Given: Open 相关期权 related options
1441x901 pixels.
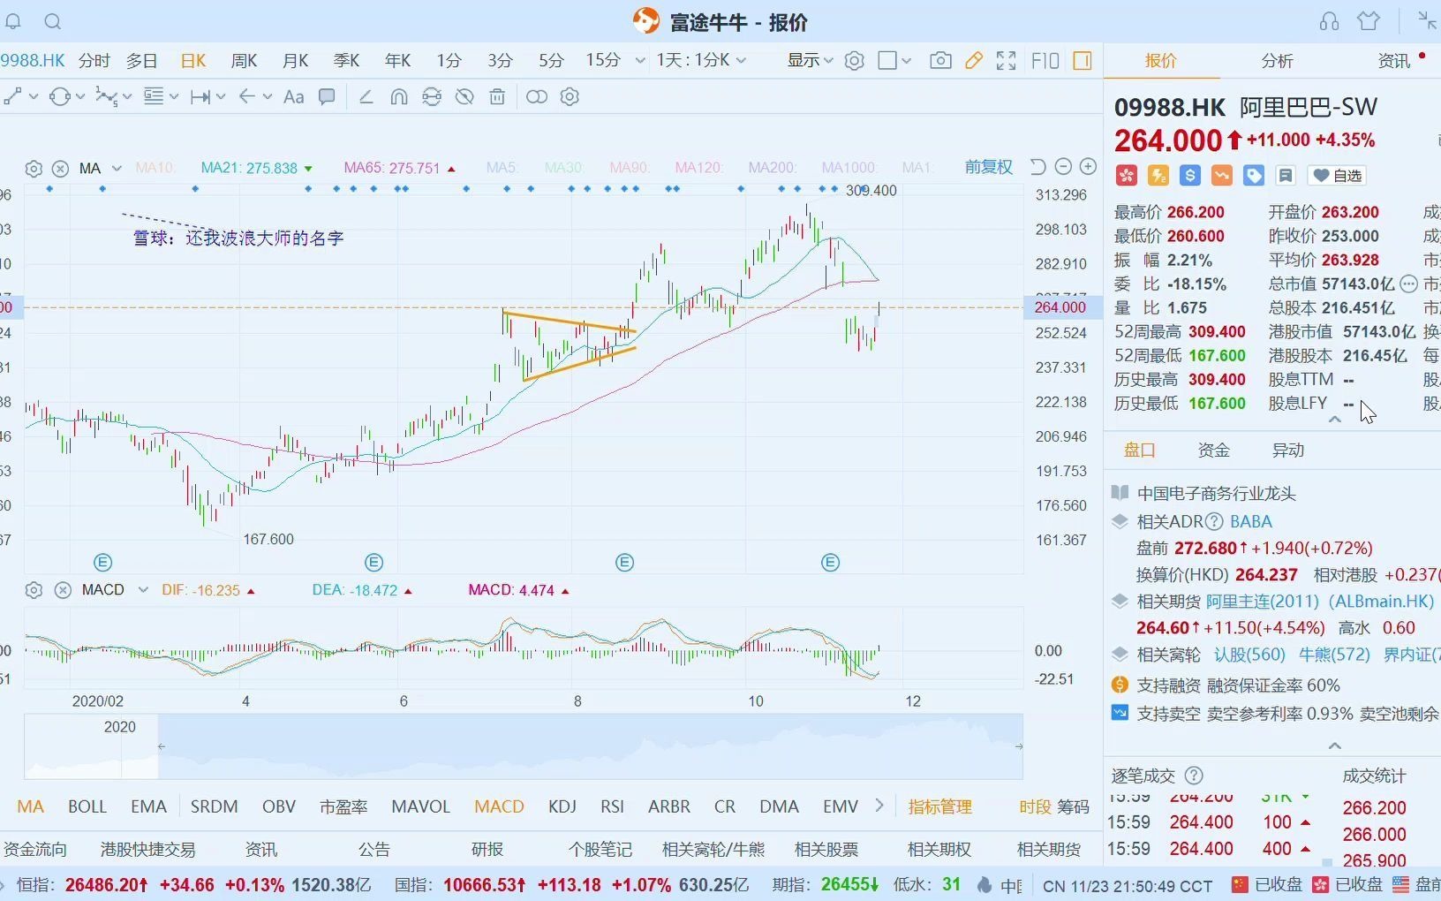Looking at the screenshot, I should 939,849.
